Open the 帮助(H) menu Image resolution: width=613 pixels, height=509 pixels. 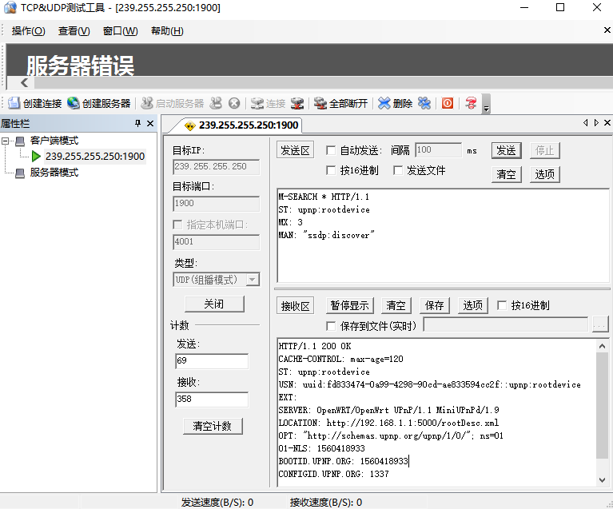coord(167,31)
